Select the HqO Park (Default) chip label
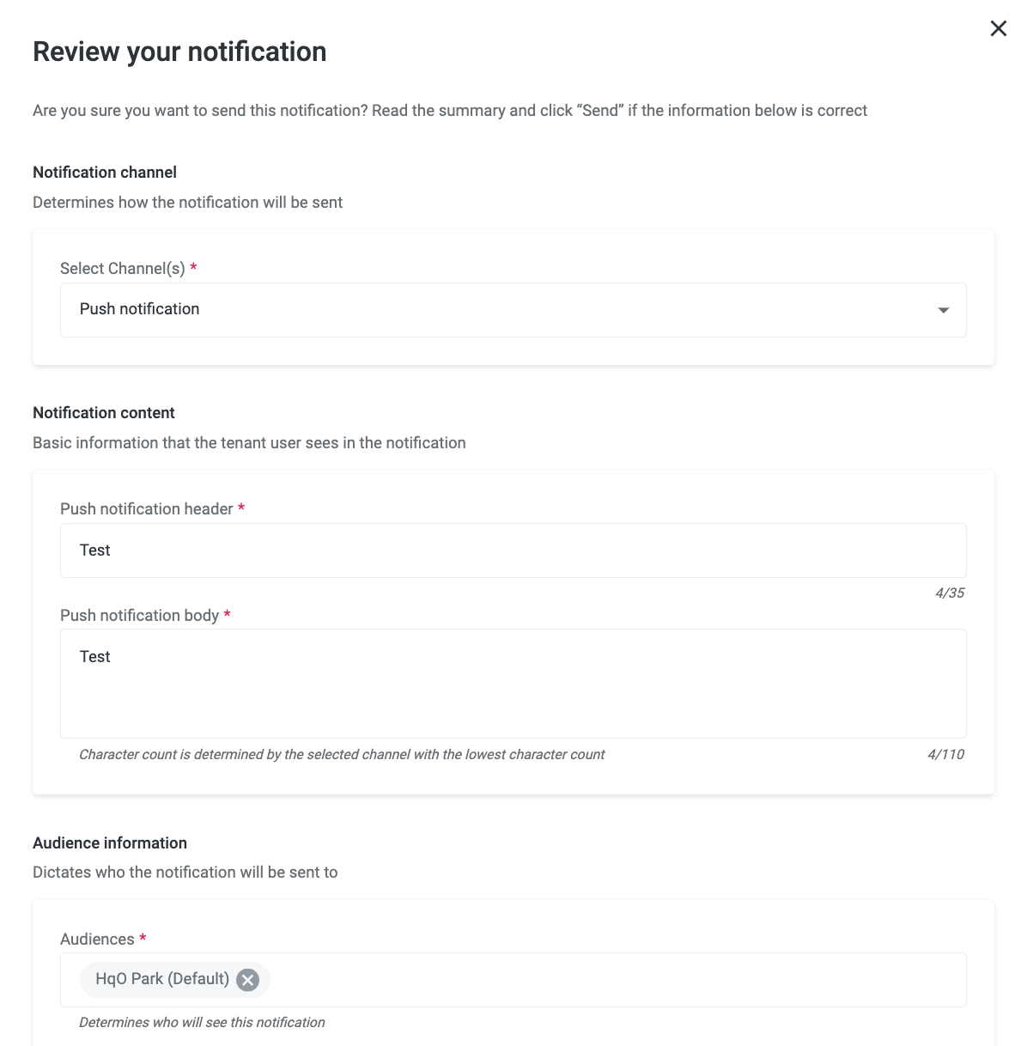1027x1046 pixels. (x=162, y=979)
